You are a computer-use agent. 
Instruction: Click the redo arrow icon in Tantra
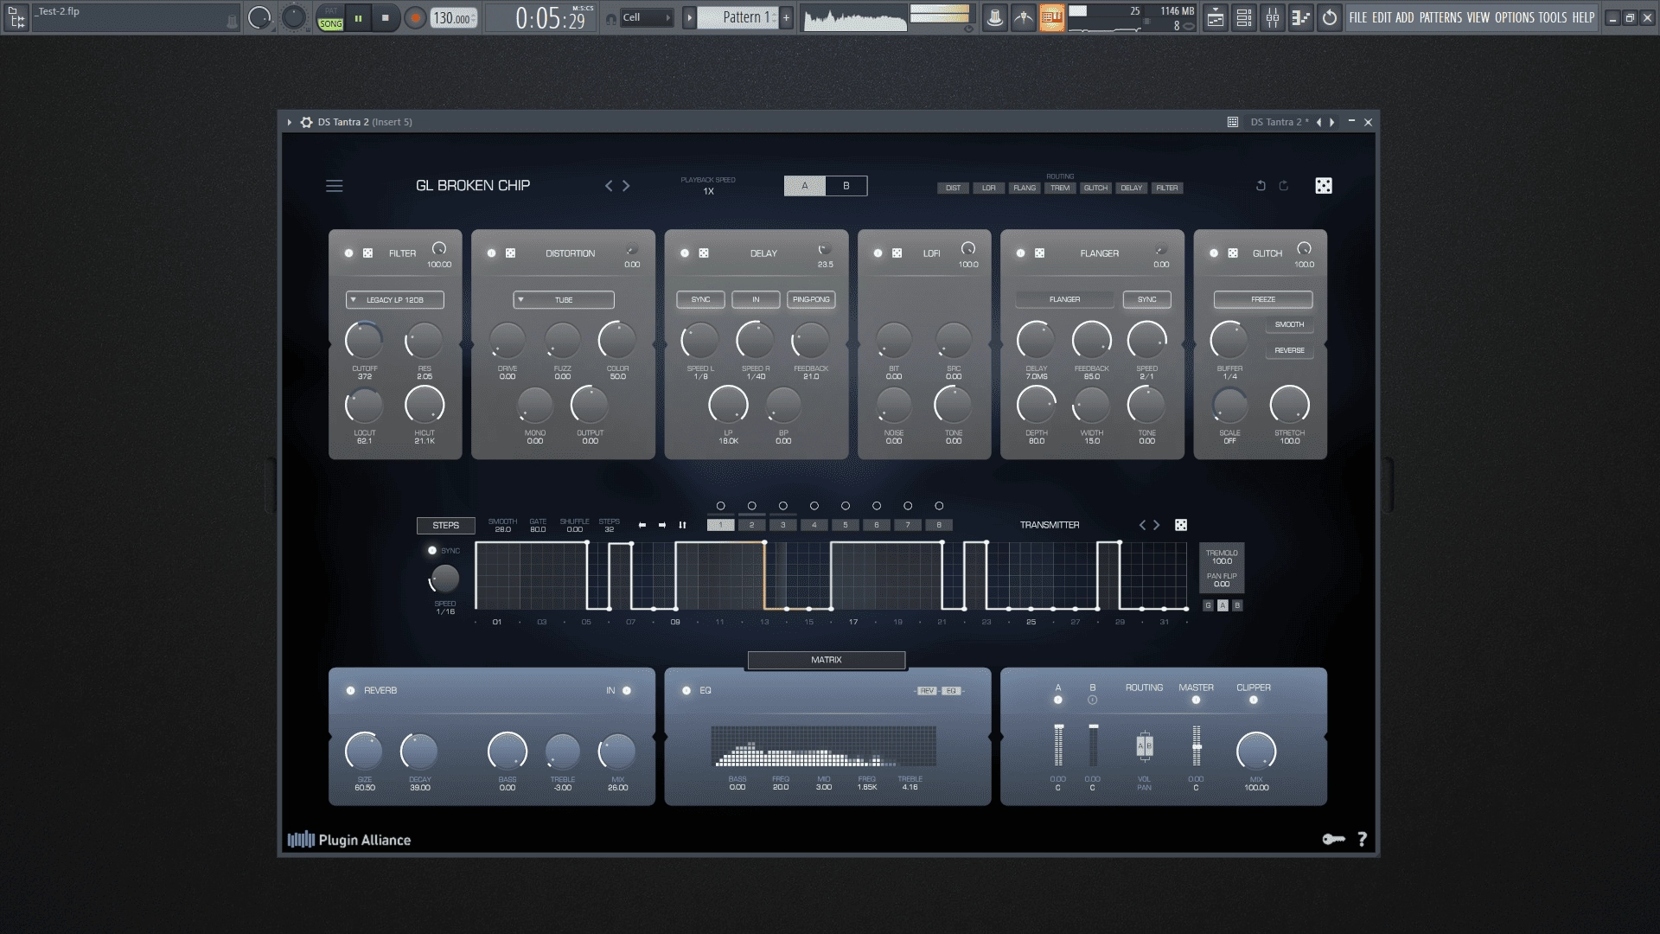tap(1284, 186)
